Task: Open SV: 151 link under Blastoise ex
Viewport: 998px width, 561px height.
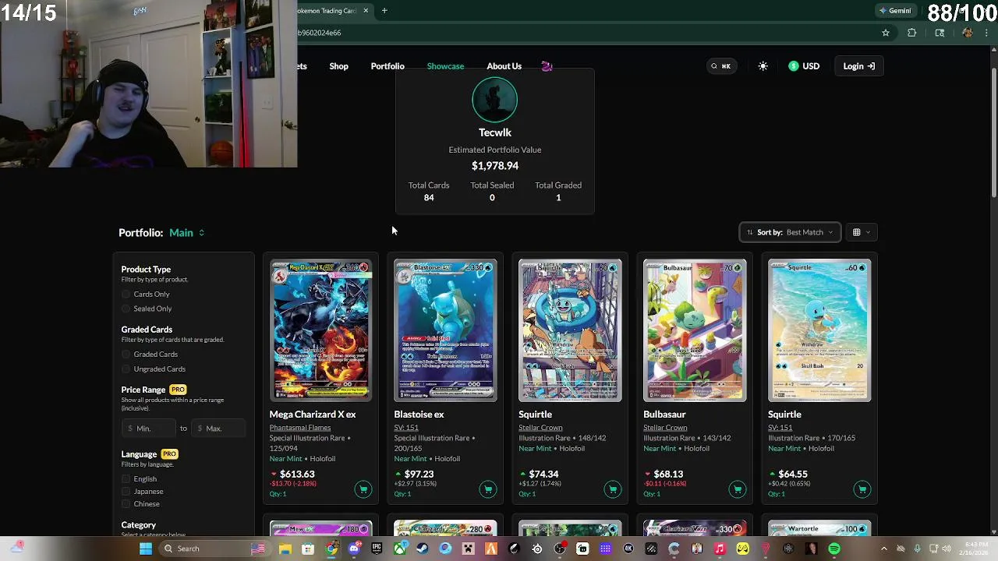Action: (x=406, y=428)
